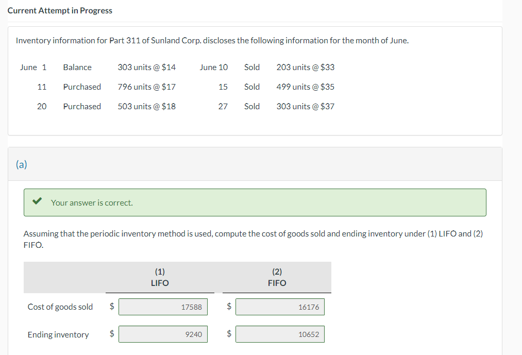The image size is (522, 355).
Task: Click the "Current Attempt in Progress" heading
Action: point(60,11)
